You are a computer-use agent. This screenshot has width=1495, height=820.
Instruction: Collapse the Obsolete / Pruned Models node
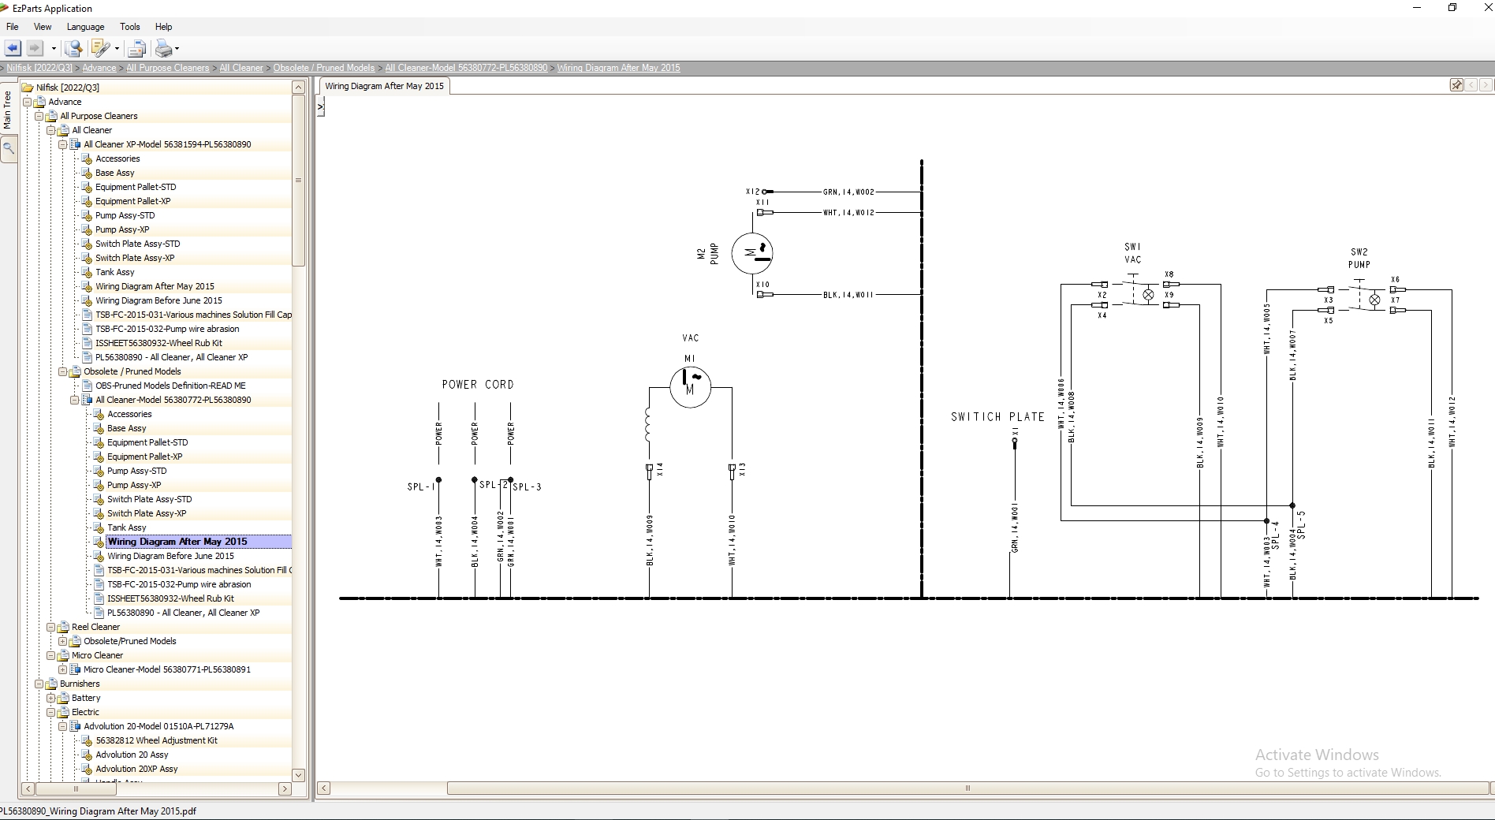62,371
